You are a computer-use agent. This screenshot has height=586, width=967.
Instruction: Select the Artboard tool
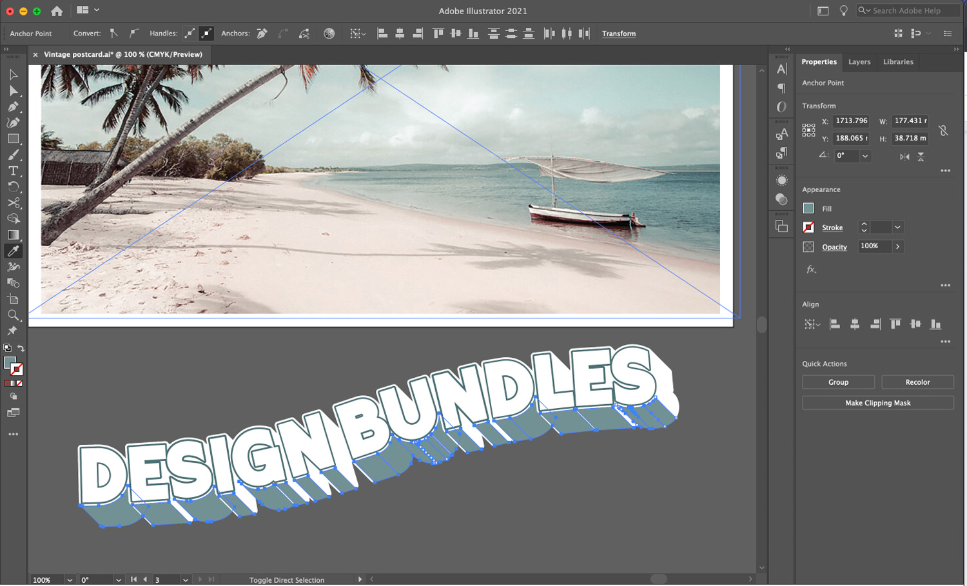coord(13,299)
